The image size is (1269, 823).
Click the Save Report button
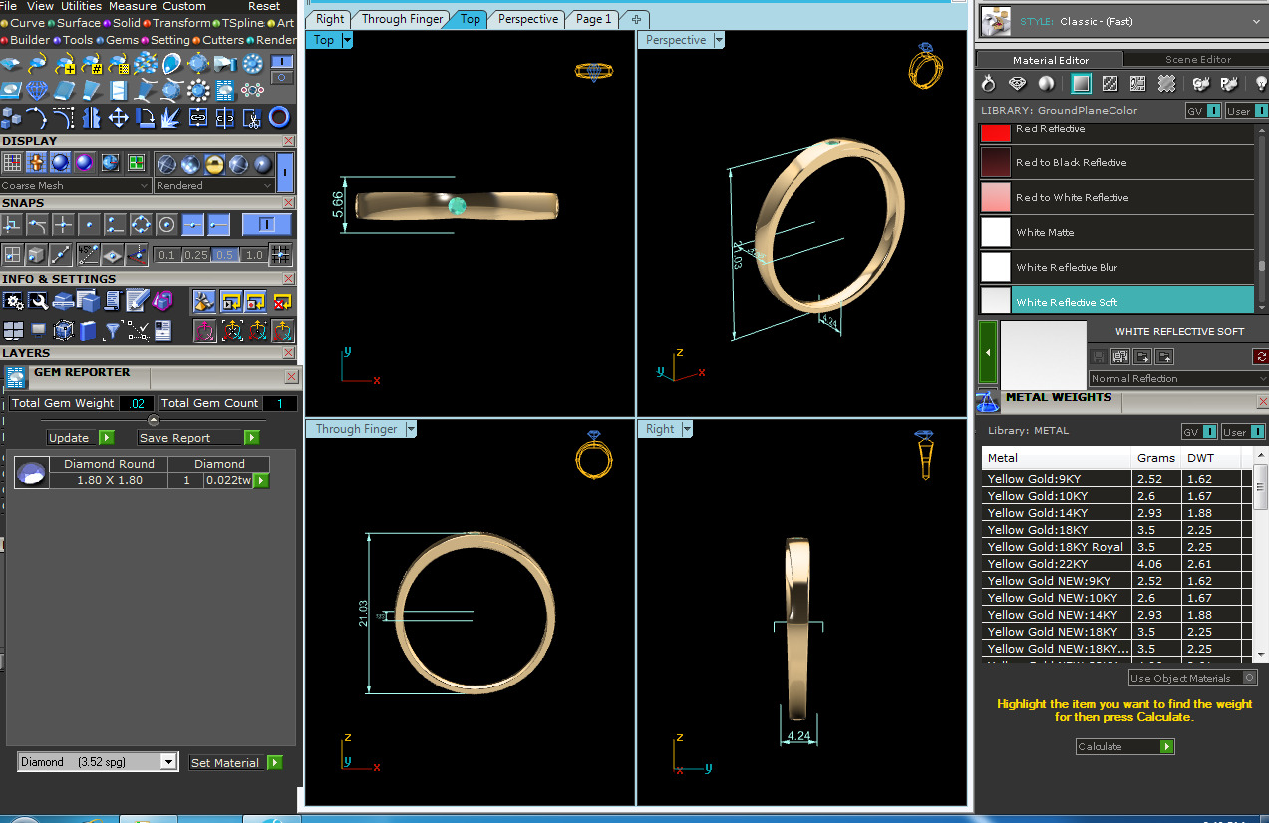(197, 437)
